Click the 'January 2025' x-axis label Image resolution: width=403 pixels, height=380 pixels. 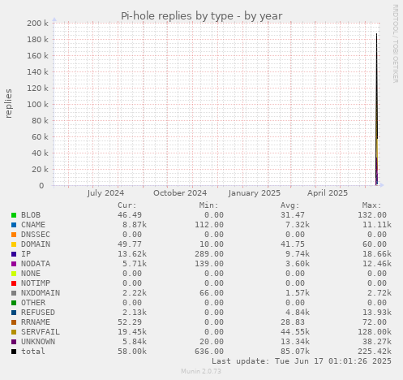tap(255, 193)
